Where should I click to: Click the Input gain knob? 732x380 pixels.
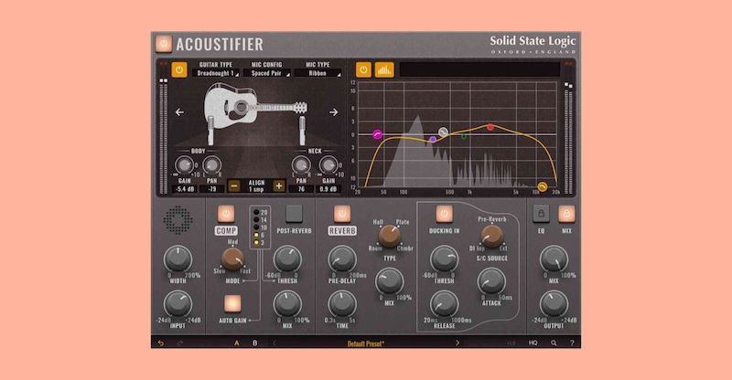[x=178, y=304]
